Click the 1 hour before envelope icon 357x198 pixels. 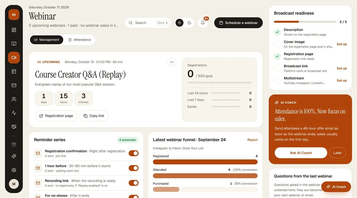tap(38, 168)
